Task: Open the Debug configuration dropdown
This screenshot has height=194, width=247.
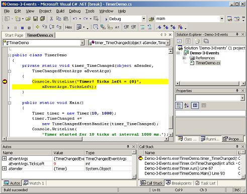Action: coord(144,19)
